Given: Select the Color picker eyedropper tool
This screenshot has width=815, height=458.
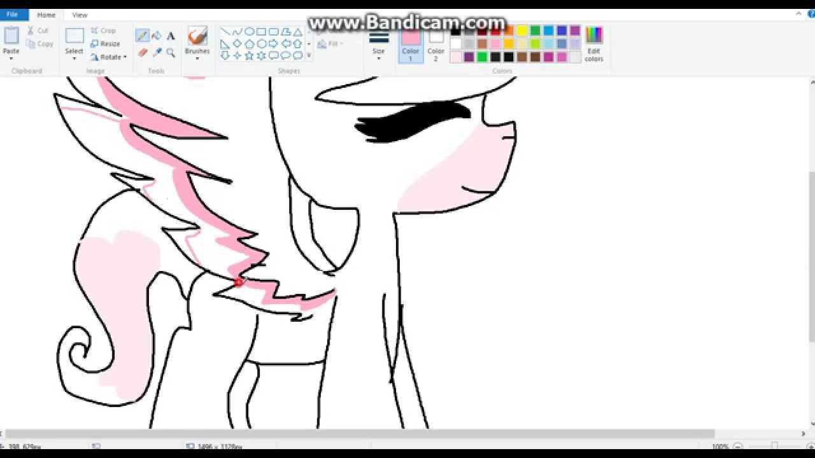Looking at the screenshot, I should point(157,52).
